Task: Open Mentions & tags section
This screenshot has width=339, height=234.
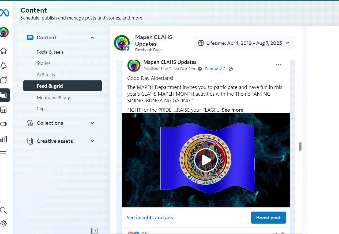Action: coord(54,97)
